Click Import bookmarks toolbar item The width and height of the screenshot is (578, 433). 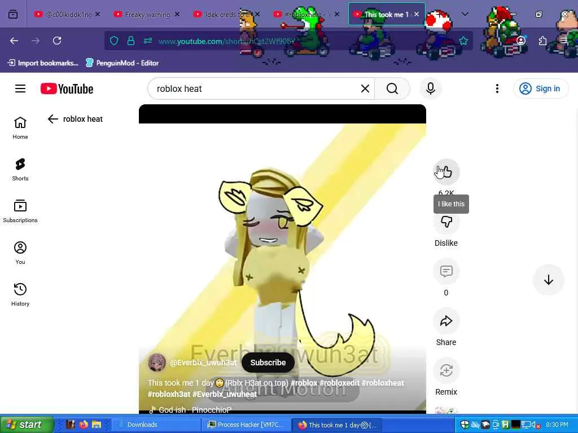43,63
